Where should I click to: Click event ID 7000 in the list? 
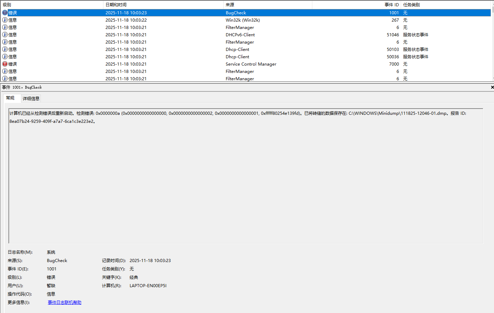394,64
